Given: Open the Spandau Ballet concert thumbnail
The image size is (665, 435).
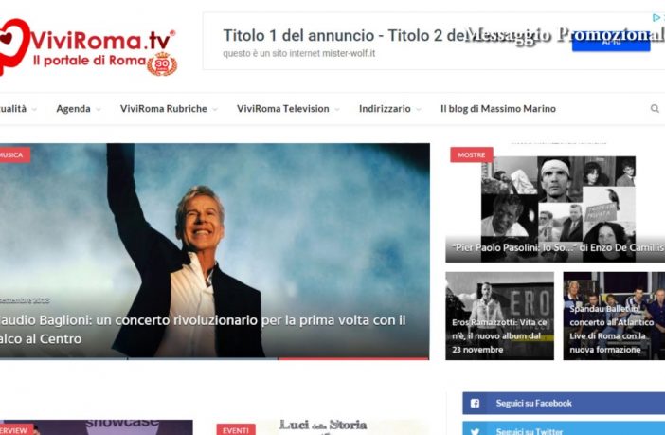Looking at the screenshot, I should (x=614, y=317).
